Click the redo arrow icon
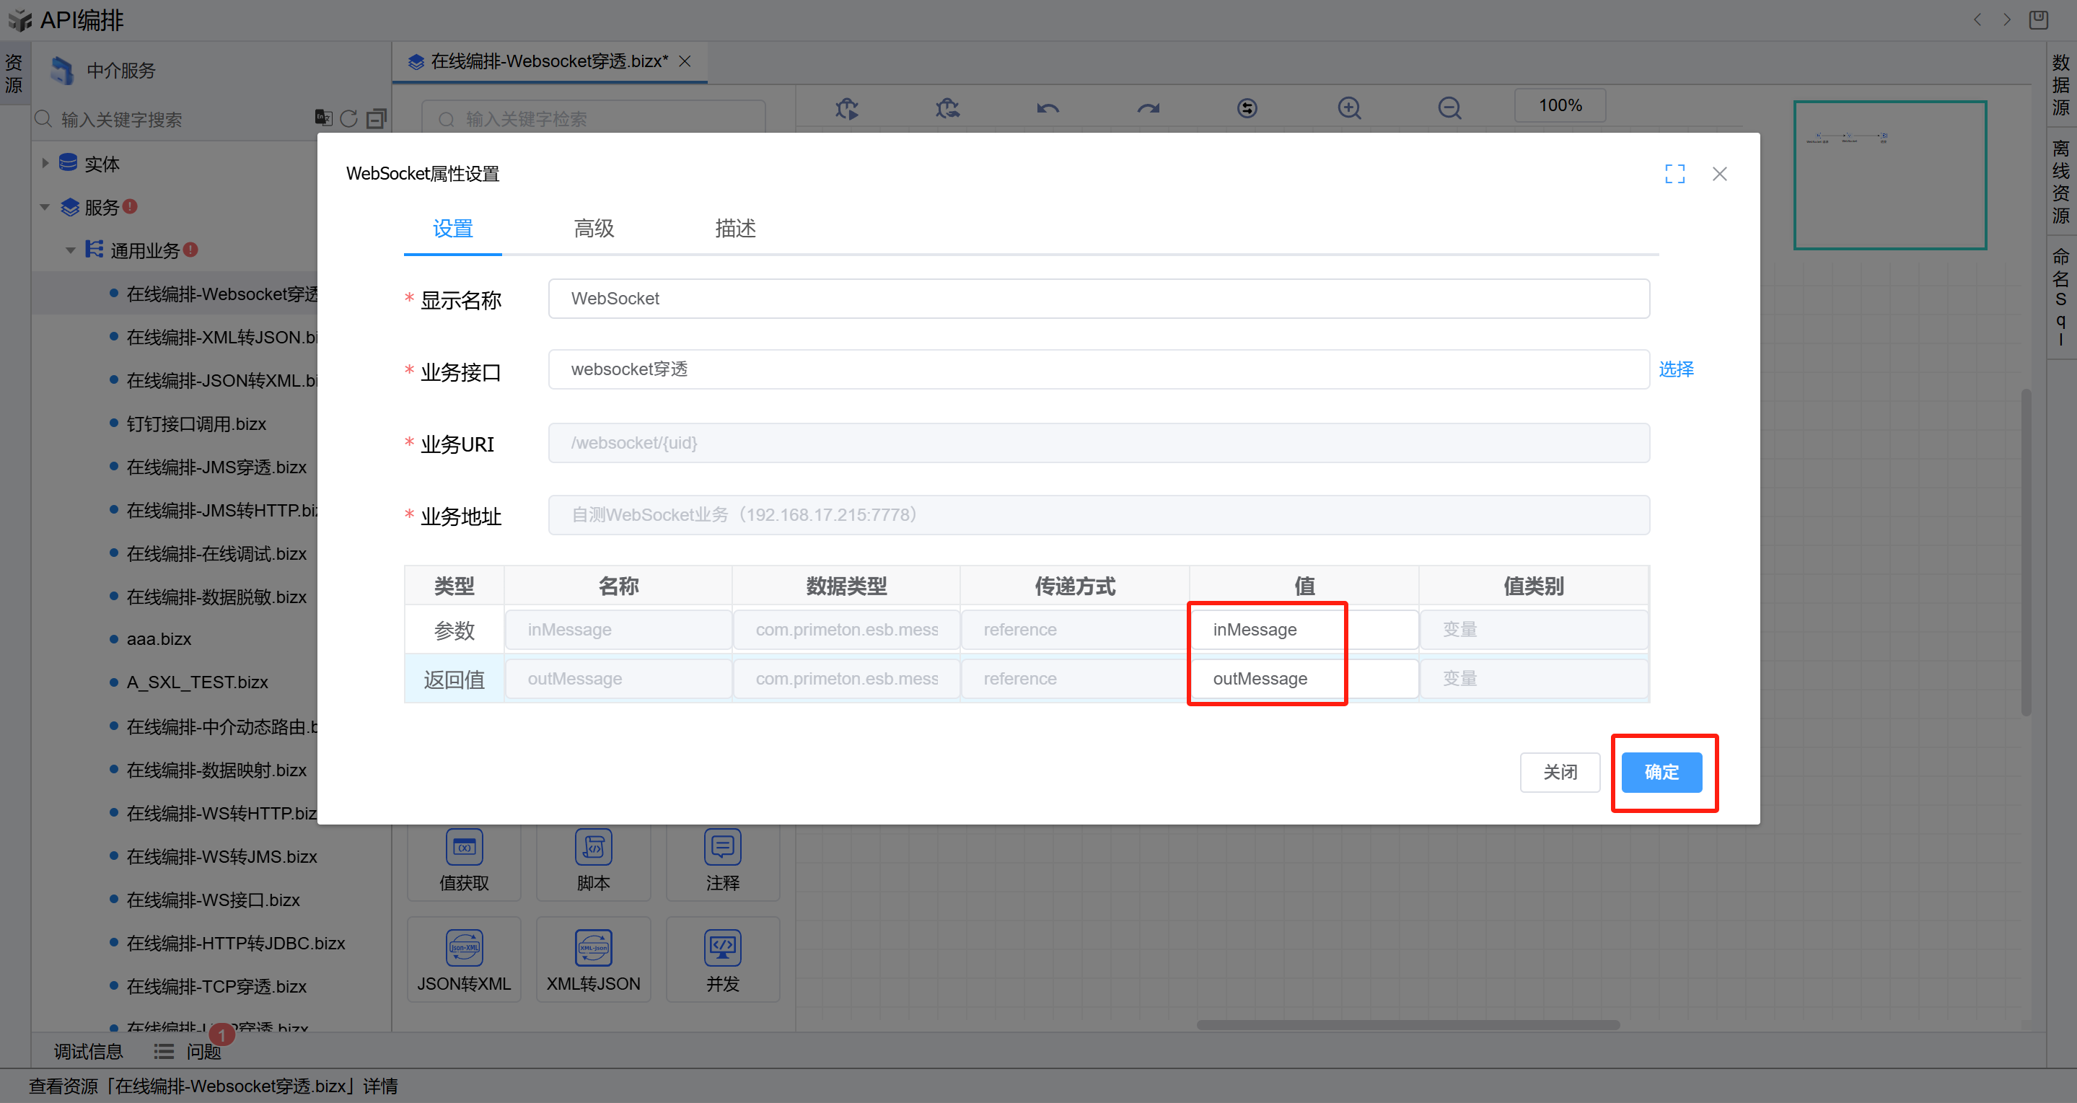 pyautogui.click(x=1147, y=108)
